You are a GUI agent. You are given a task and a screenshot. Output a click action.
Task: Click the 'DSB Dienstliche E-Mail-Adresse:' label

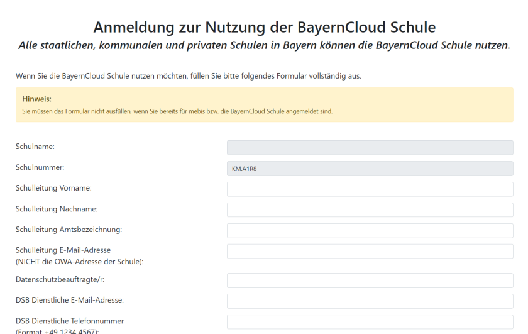click(x=70, y=300)
